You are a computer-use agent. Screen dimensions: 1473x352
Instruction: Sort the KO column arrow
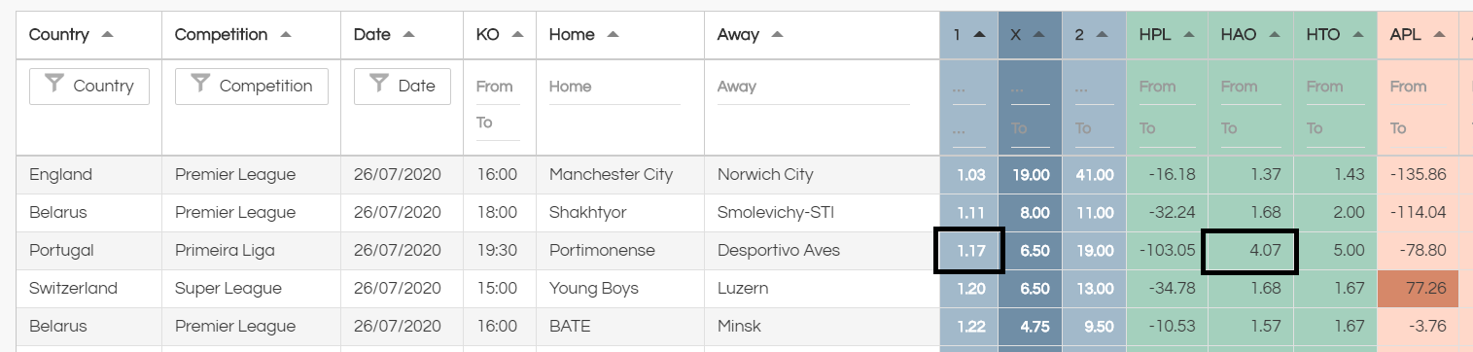click(x=518, y=34)
